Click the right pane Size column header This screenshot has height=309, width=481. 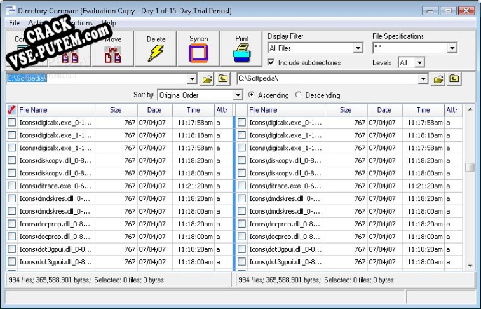(x=346, y=110)
